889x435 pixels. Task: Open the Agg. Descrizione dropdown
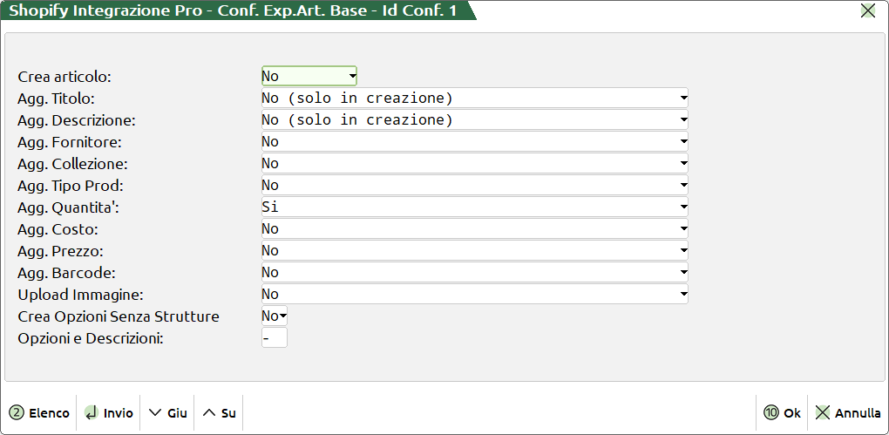pyautogui.click(x=475, y=120)
